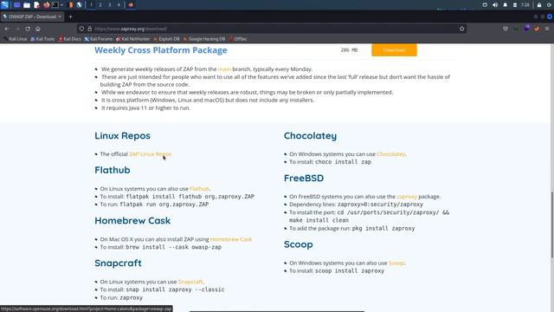Open the Kali Forums bookmark
Screen dimensions: 554x312
point(98,39)
